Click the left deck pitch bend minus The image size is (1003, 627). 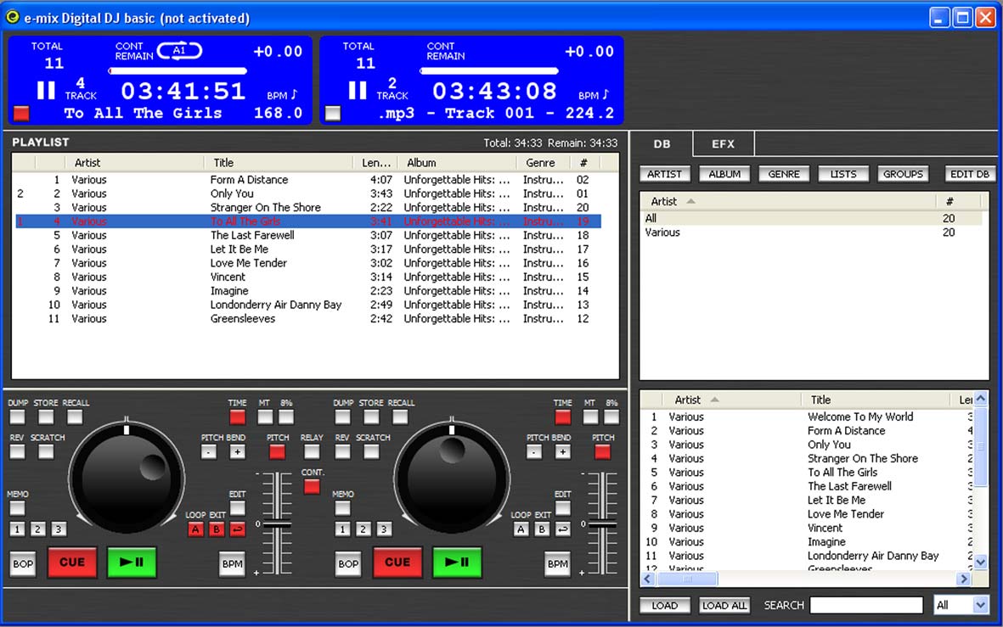[x=209, y=452]
